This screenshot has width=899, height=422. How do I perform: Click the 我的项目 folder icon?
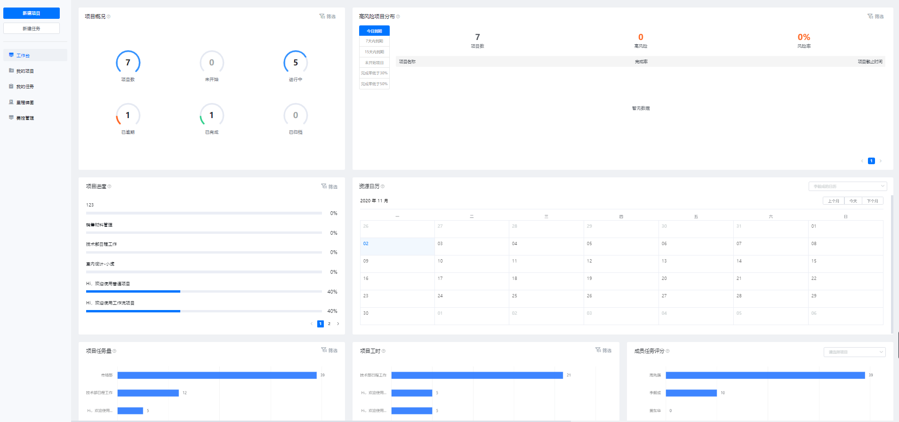[11, 71]
